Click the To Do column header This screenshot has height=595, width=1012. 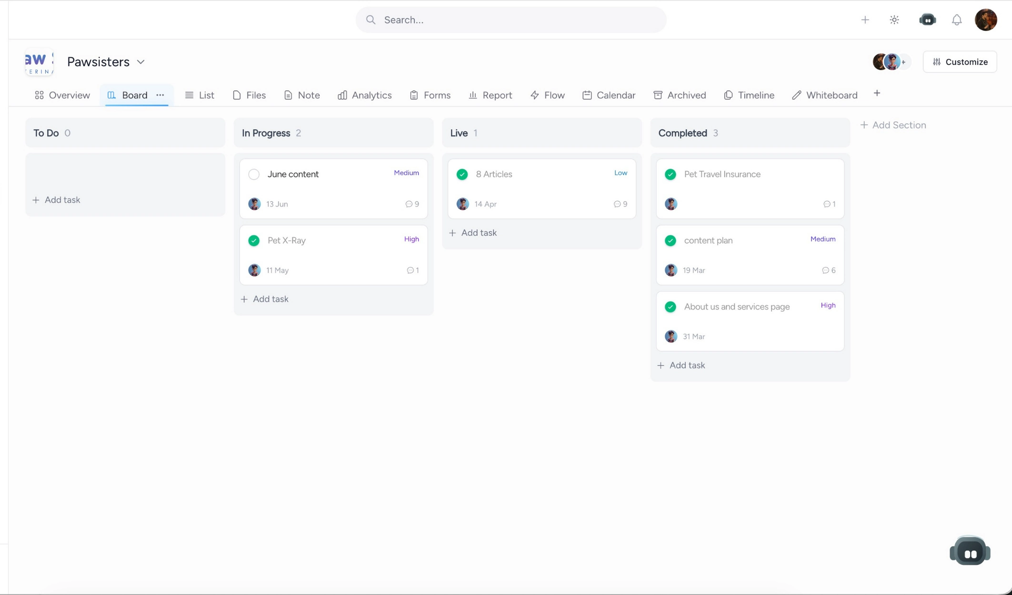pyautogui.click(x=125, y=133)
